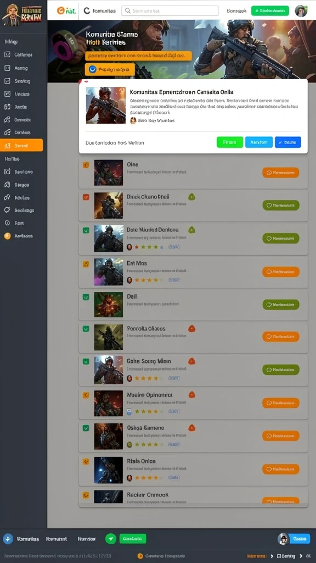The height and width of the screenshot is (563, 316).
Task: Click the green badge next to Dinck Okano Rneil
Action: point(191,196)
